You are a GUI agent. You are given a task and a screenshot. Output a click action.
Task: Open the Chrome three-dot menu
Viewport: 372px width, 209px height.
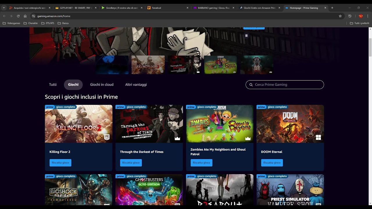point(368,16)
